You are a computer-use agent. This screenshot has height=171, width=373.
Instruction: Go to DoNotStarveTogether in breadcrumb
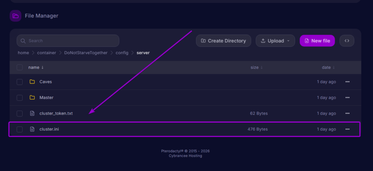(86, 53)
